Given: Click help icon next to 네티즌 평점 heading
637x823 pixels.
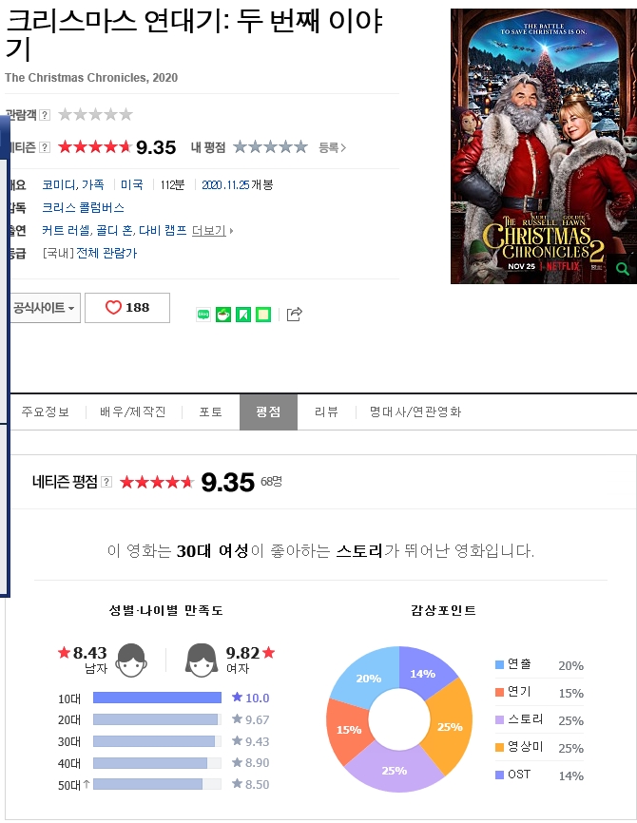Looking at the screenshot, I should [x=106, y=482].
